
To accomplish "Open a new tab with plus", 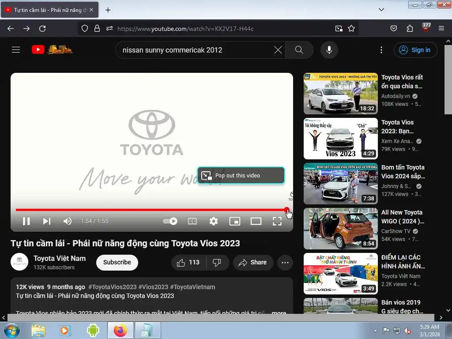I will tap(108, 10).
